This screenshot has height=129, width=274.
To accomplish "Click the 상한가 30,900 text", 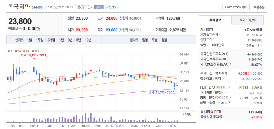I will 130,19.
